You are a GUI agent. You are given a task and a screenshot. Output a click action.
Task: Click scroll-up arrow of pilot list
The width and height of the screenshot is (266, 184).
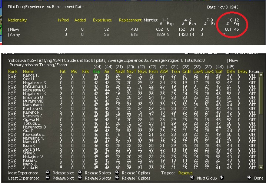pyautogui.click(x=261, y=75)
